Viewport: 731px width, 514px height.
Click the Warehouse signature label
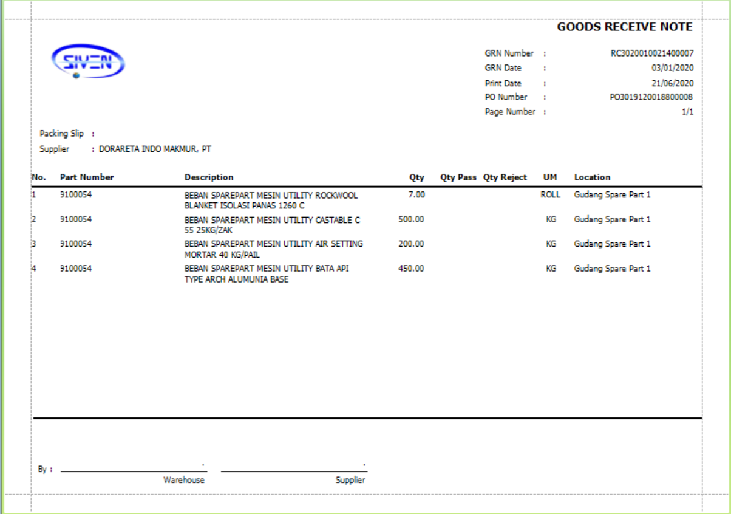point(184,480)
